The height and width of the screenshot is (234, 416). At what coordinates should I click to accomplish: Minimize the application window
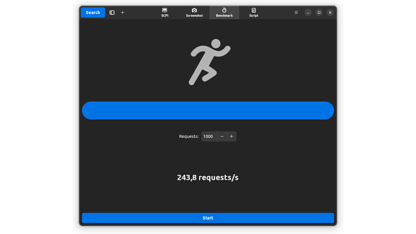(308, 12)
